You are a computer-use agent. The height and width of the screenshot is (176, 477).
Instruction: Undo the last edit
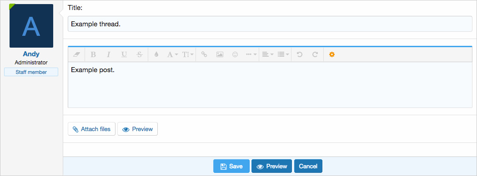pyautogui.click(x=300, y=54)
